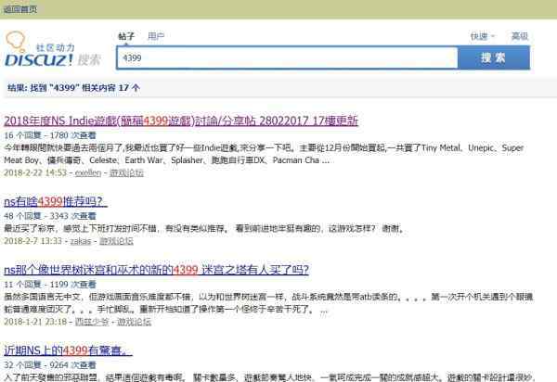Click the 返回首页 link in top bar
This screenshot has height=382, width=557.
coord(20,9)
